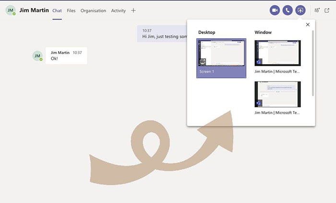
Task: Click the scrollbar in the share panel
Action: (x=312, y=62)
